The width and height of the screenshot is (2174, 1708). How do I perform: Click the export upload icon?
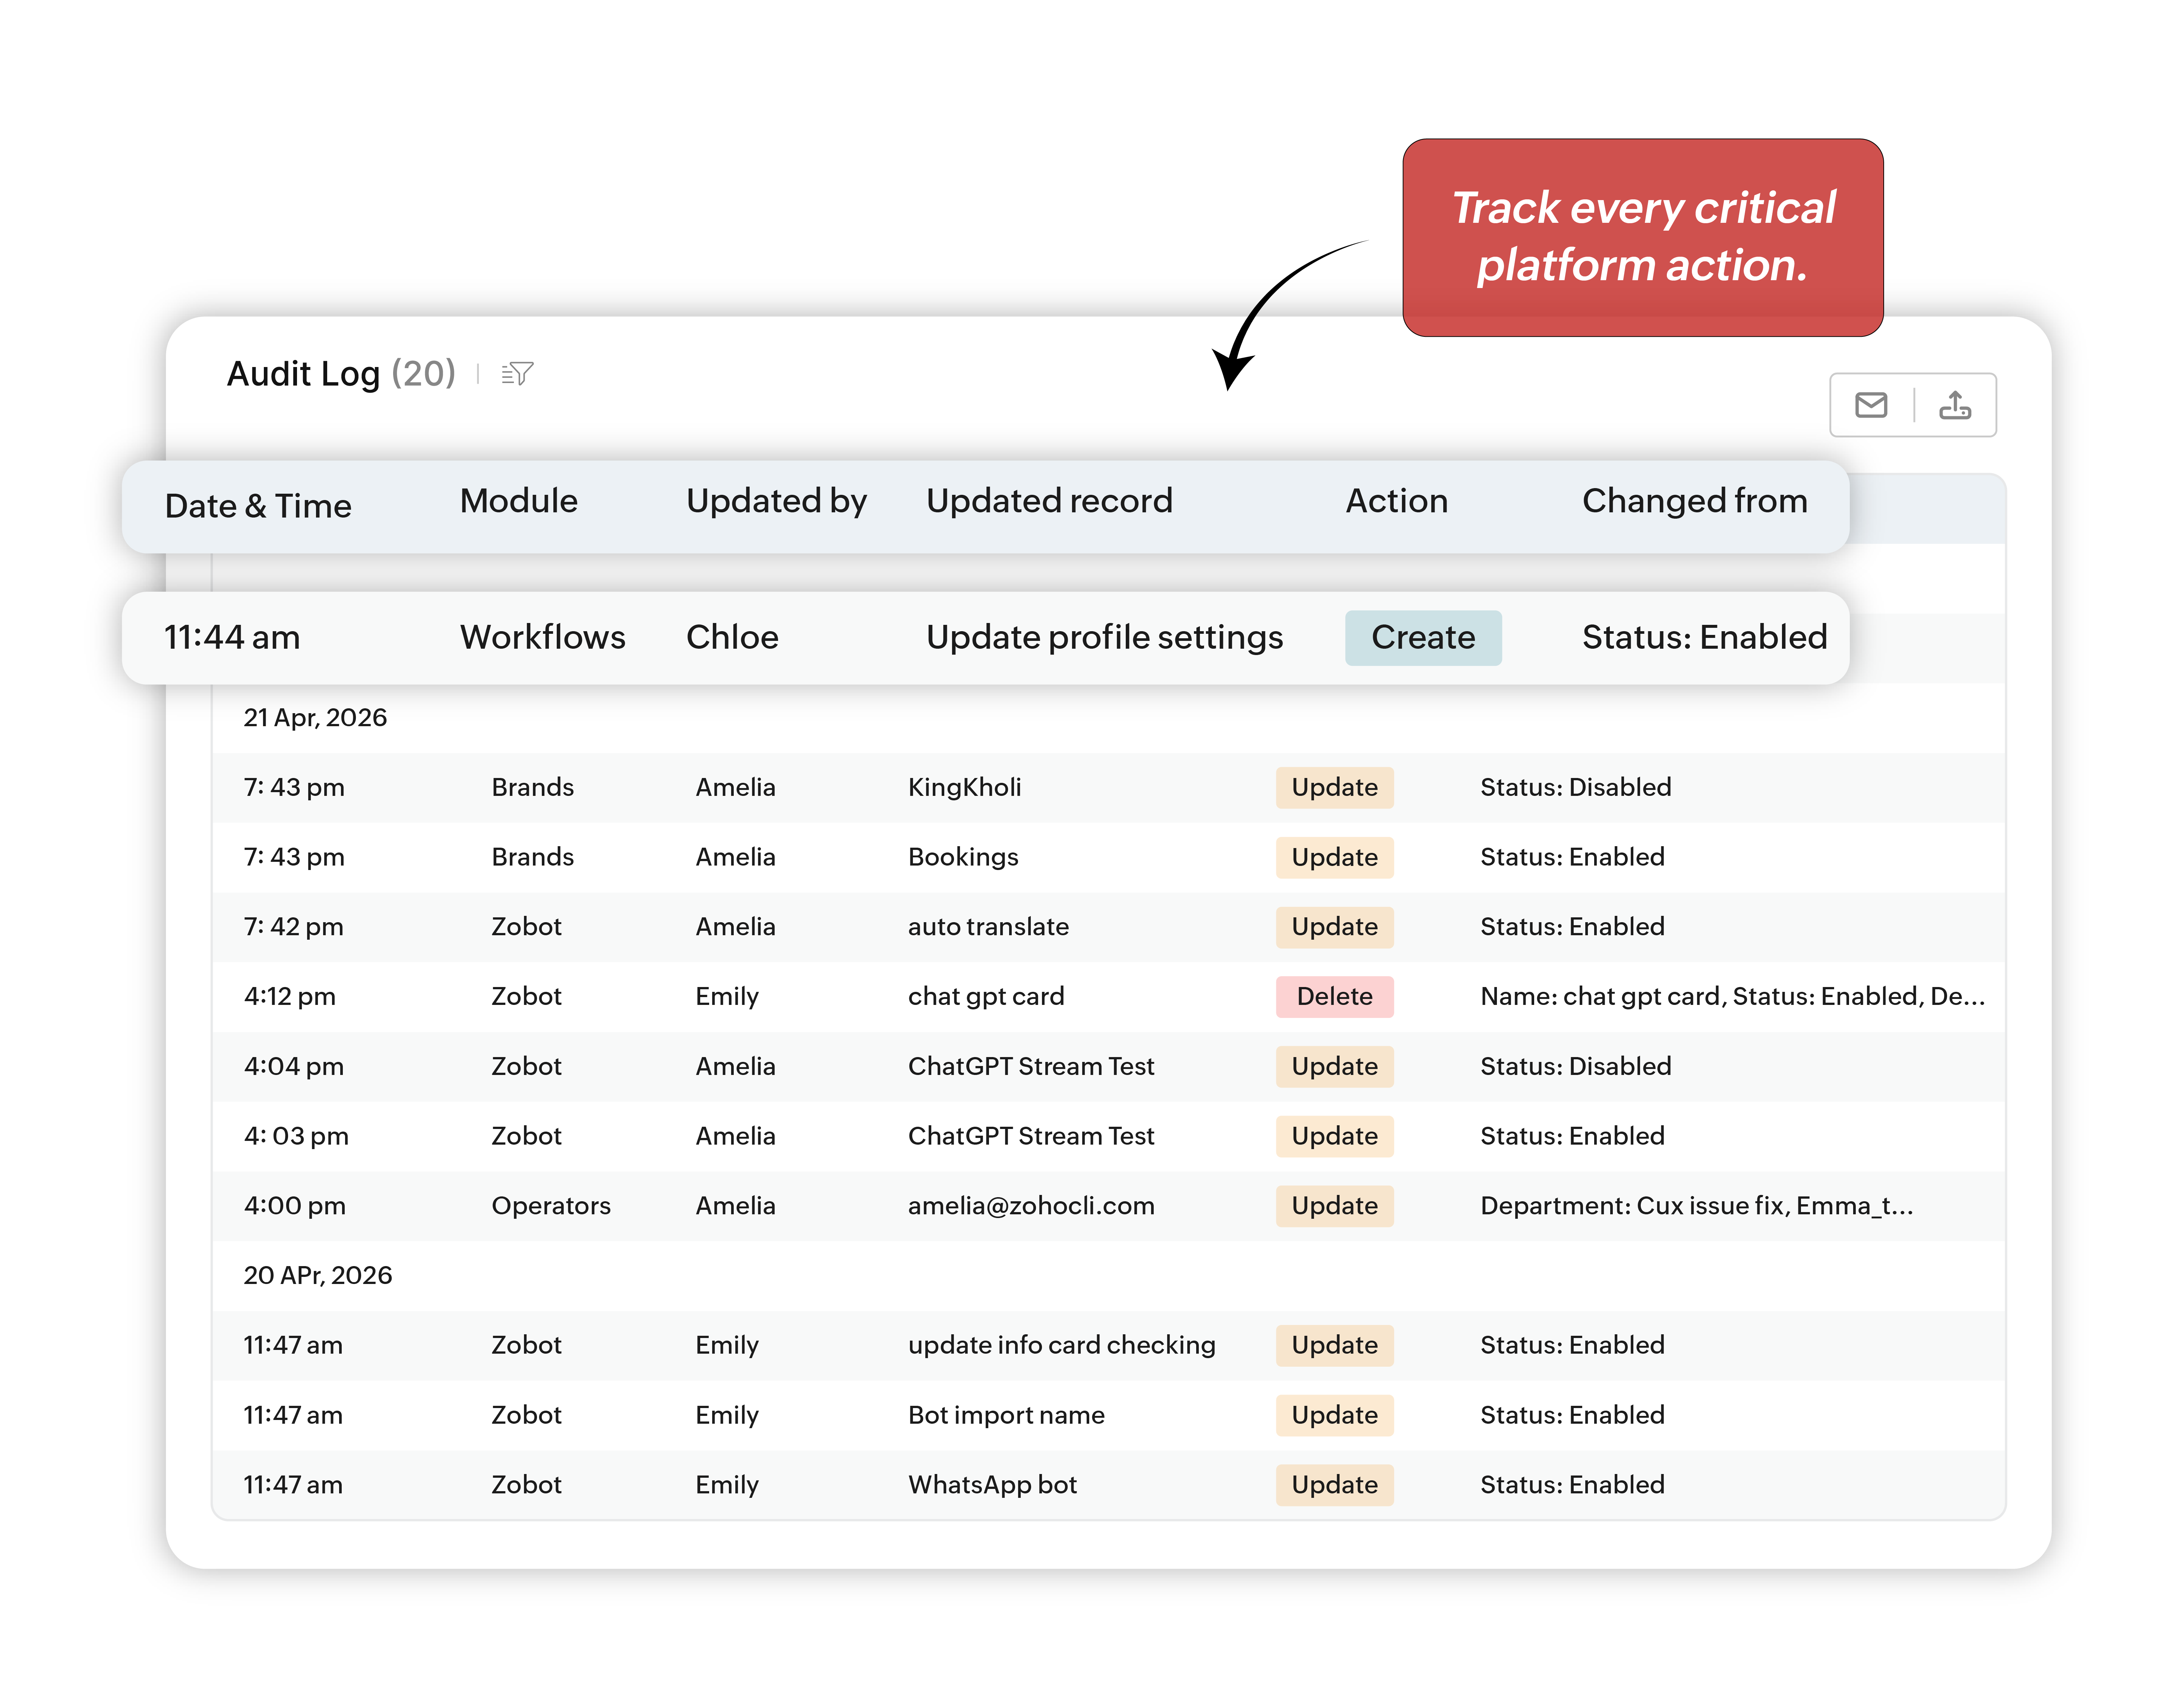(x=1954, y=405)
